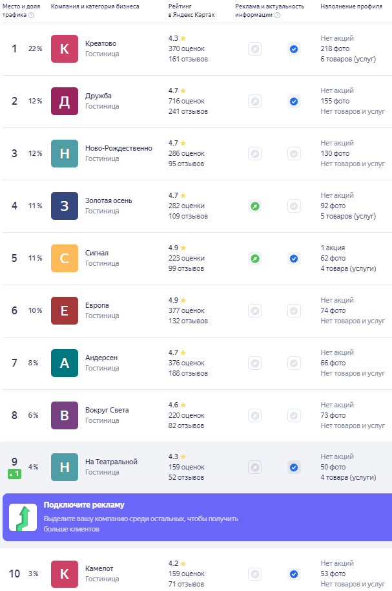Image resolution: width=392 pixels, height=591 pixels.
Task: Click the blue verified checkmark for Креатово
Action: [294, 49]
